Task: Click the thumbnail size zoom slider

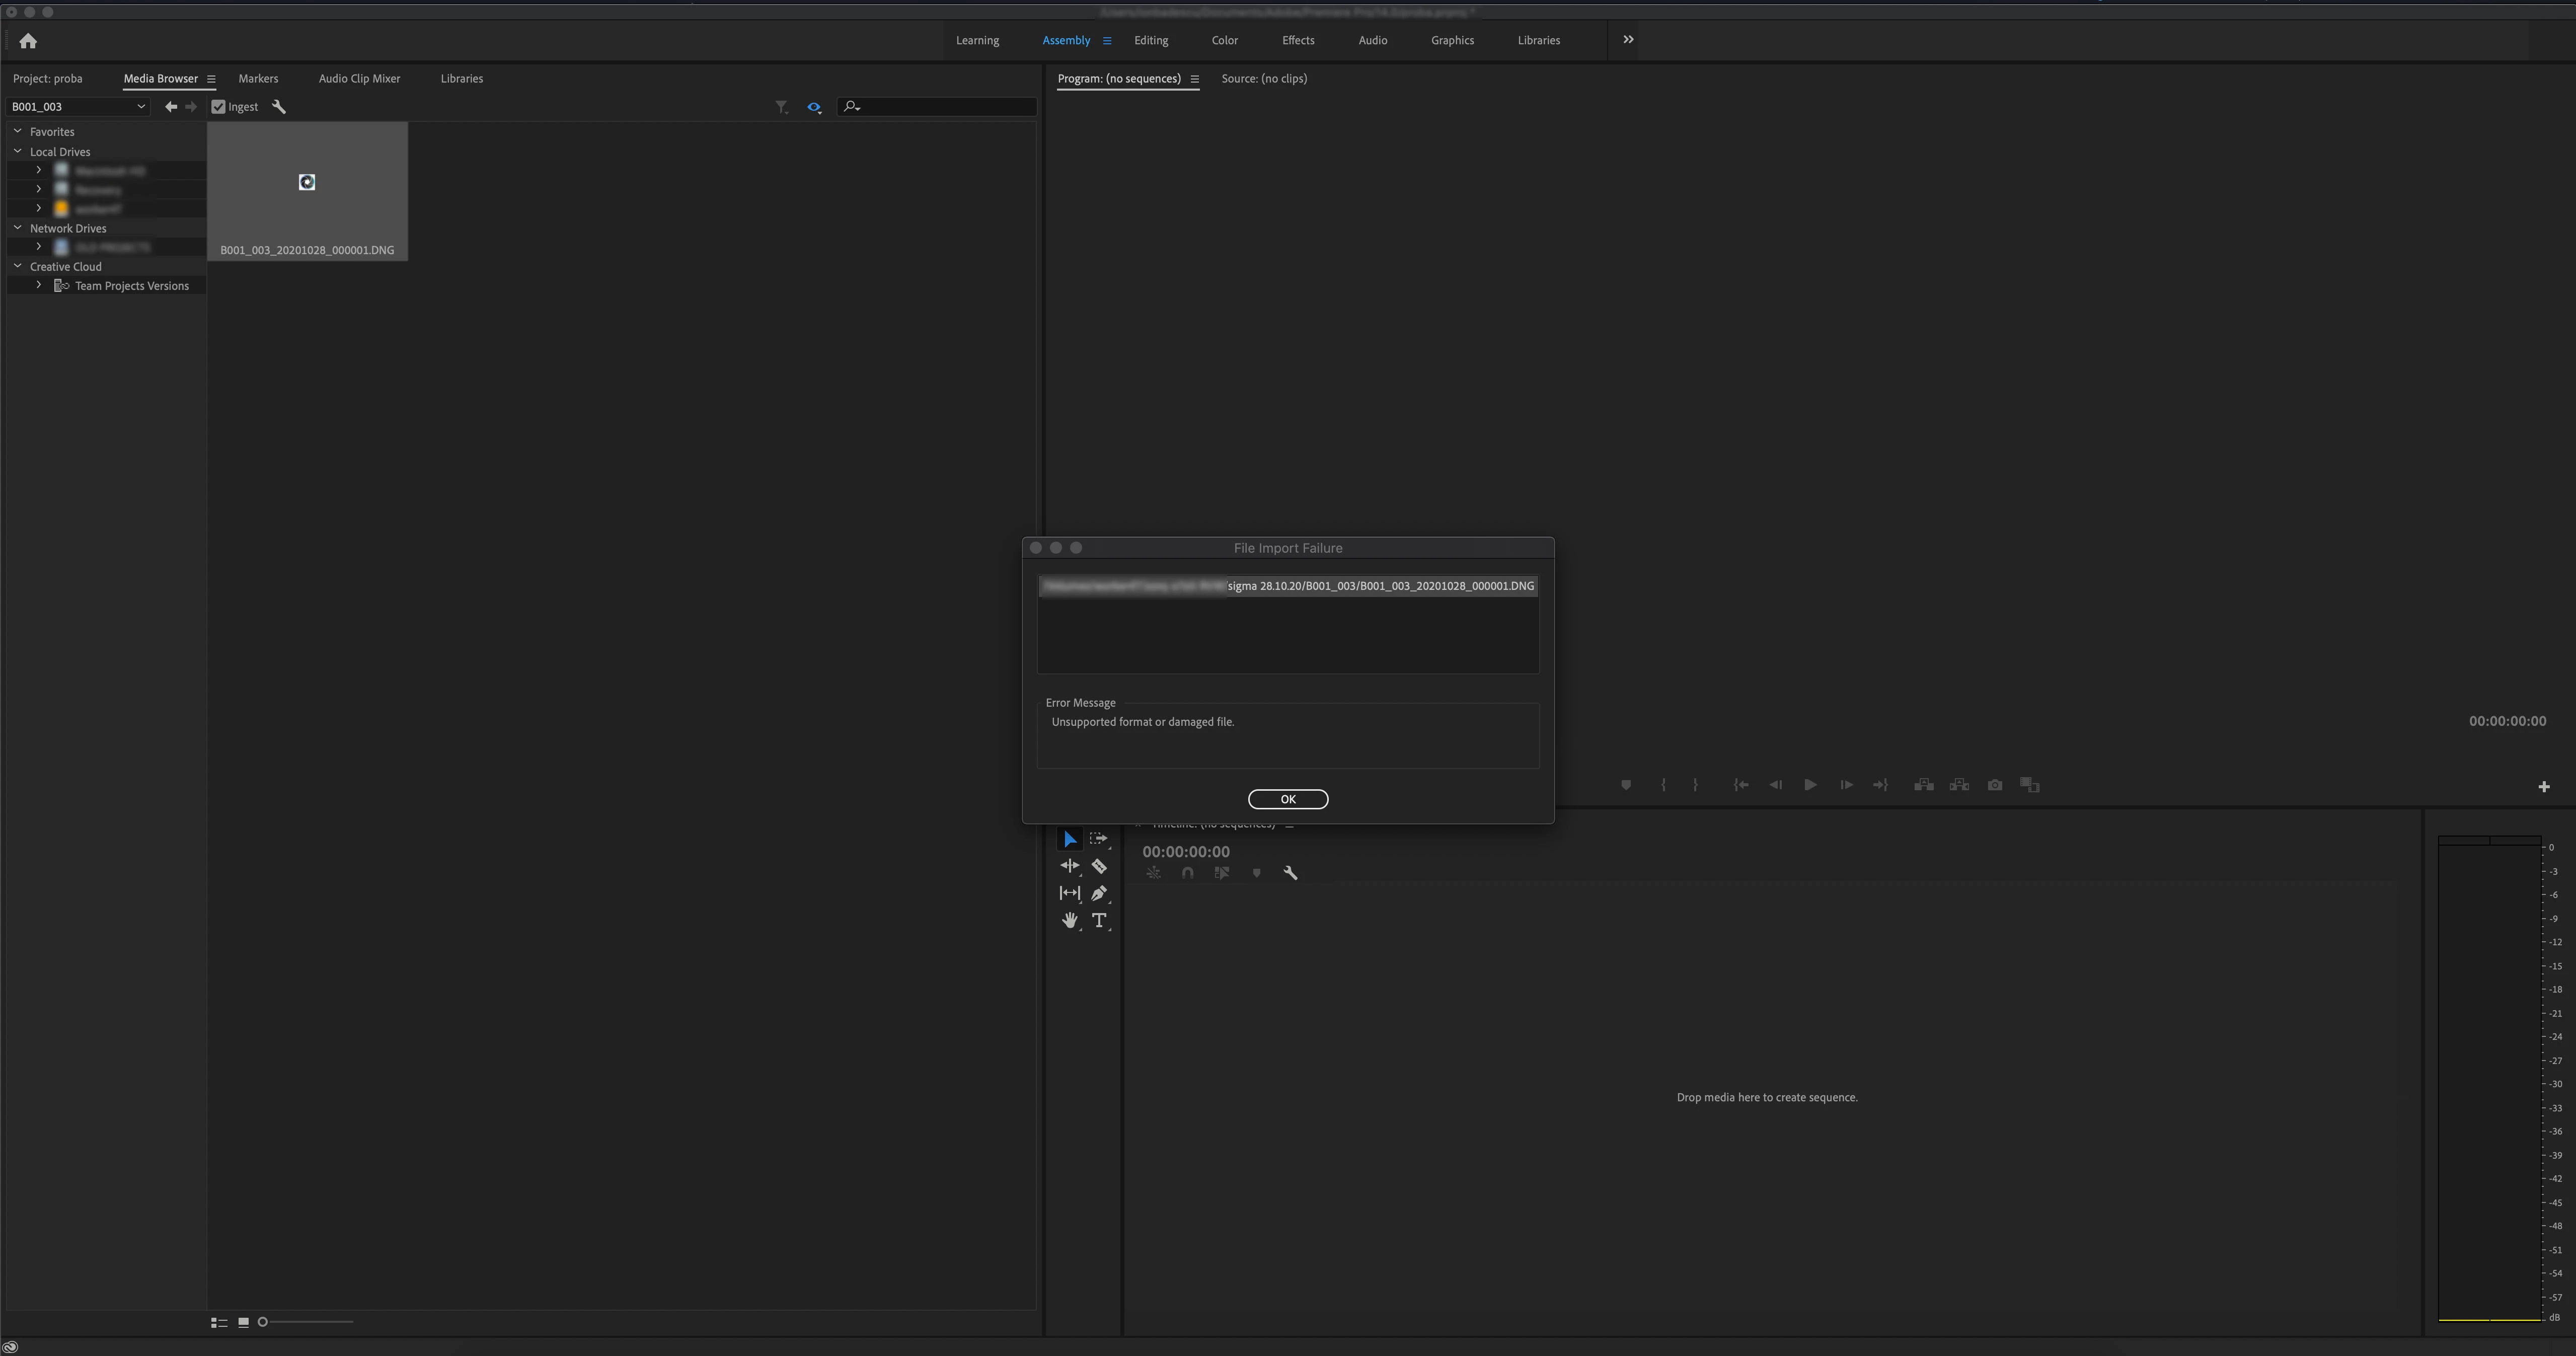Action: tap(305, 1322)
